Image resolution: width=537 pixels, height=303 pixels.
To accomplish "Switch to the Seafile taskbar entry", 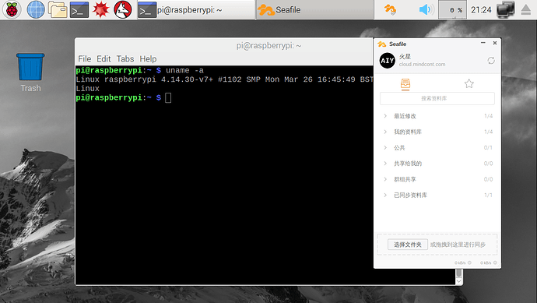I will (x=314, y=10).
